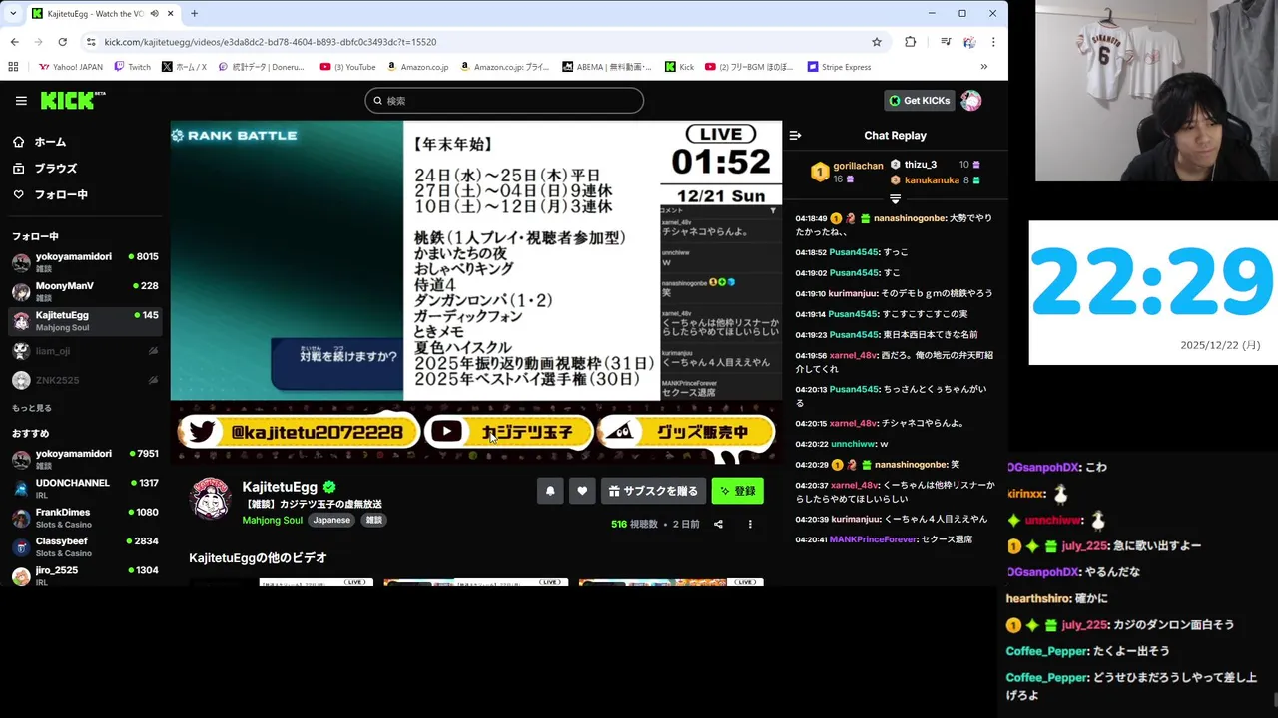Open the apps grid icon in the bookmarks bar

tap(13, 67)
